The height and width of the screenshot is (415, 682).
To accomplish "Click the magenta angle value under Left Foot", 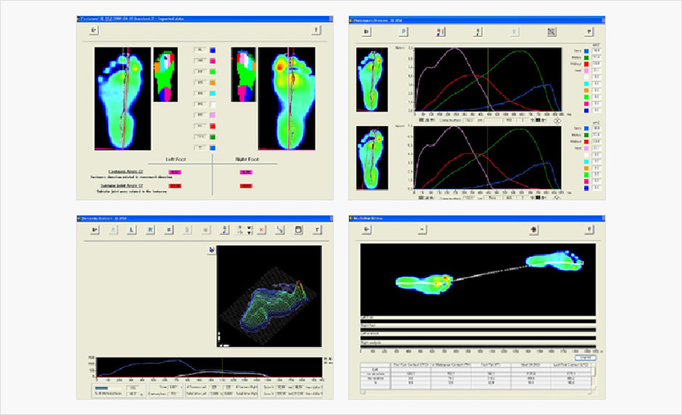I will tap(174, 172).
